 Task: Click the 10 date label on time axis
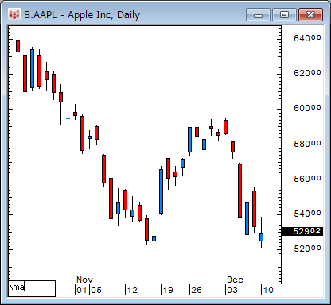pyautogui.click(x=268, y=290)
